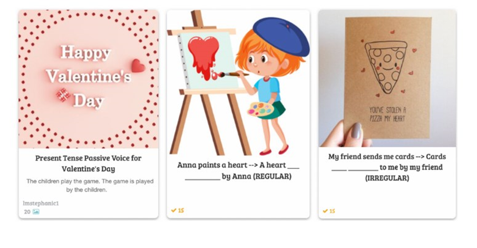Click the blue beret on Anna illustration

pos(281,37)
